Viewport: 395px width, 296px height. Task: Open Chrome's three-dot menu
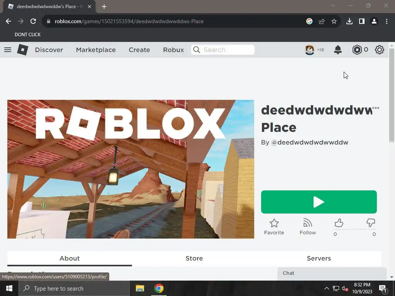387,22
